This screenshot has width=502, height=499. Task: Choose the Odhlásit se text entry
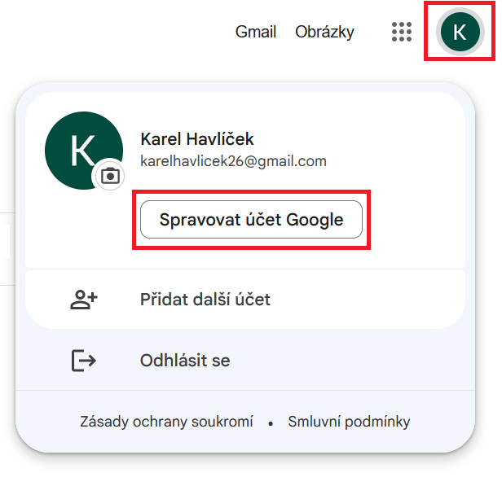click(x=185, y=361)
